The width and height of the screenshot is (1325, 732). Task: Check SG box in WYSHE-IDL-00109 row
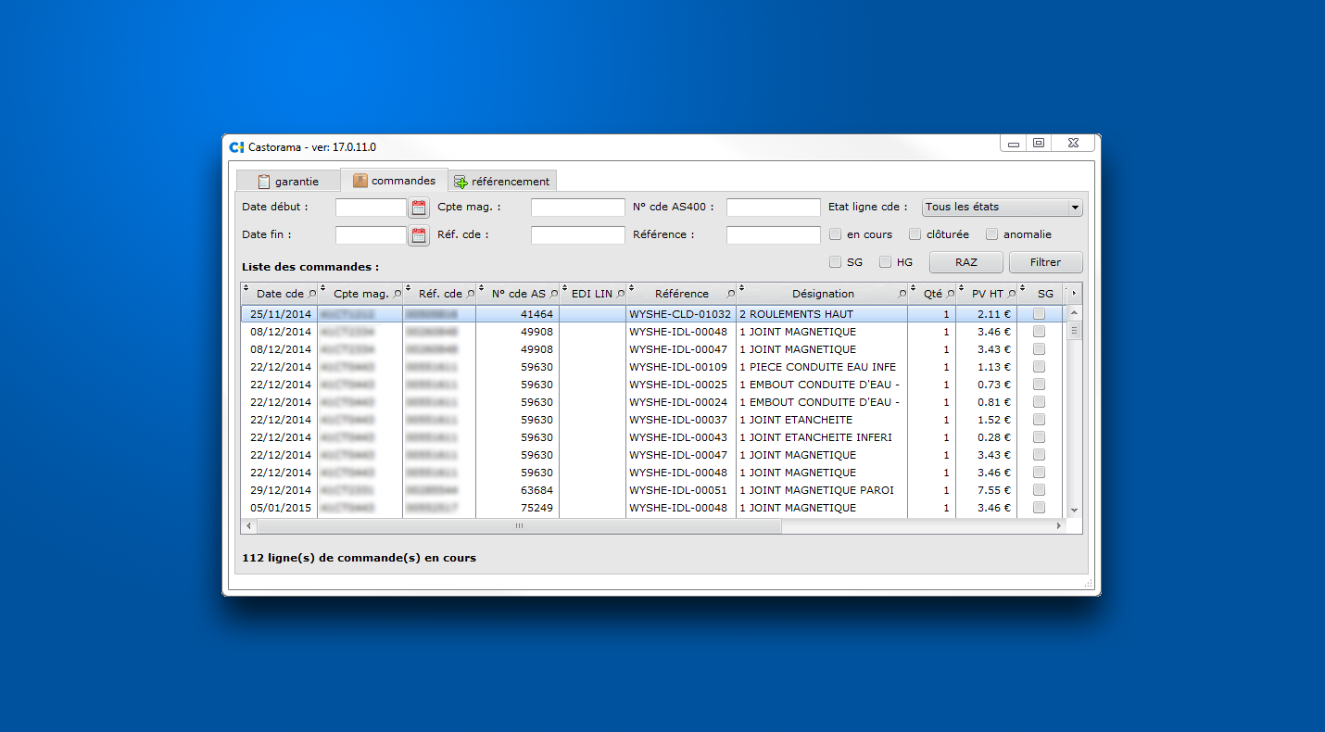(1039, 367)
